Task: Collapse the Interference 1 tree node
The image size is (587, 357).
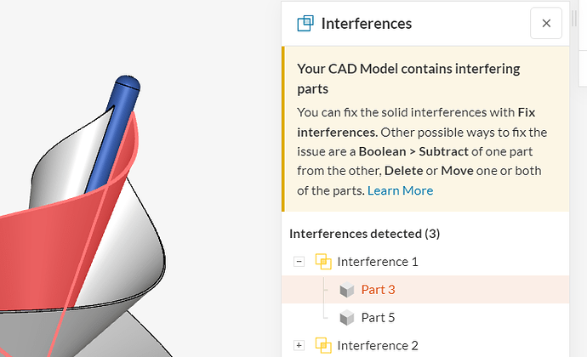Action: pyautogui.click(x=299, y=262)
